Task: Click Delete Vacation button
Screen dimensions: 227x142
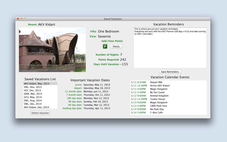Action: [40, 113]
